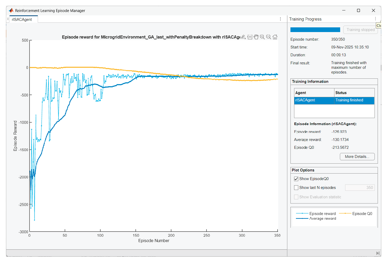Open the plot document area options menu
The image size is (387, 265).
point(280,19)
